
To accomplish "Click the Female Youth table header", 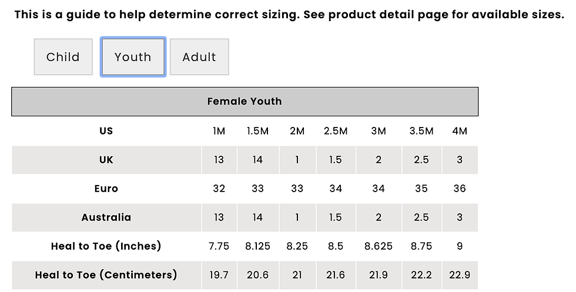I will click(x=245, y=102).
